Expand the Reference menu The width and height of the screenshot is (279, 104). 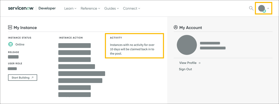click(90, 8)
